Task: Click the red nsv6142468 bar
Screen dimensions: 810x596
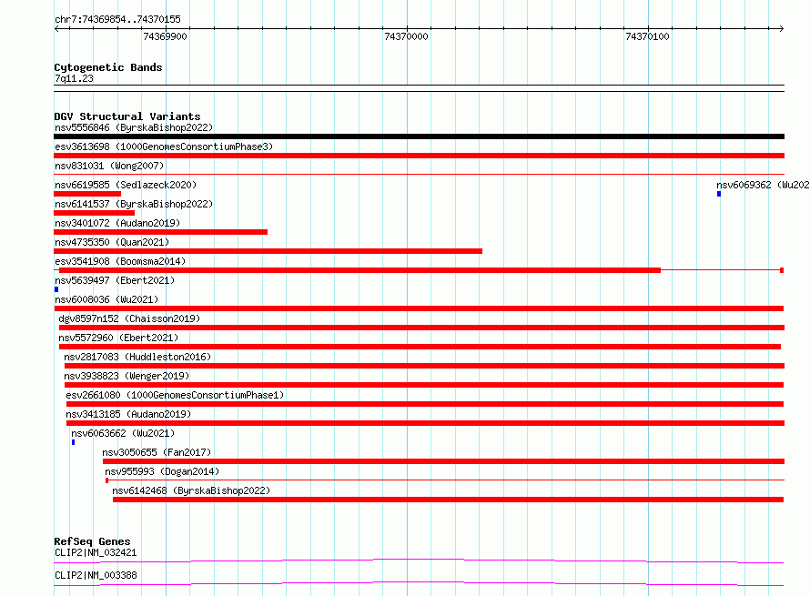Action: coord(449,500)
